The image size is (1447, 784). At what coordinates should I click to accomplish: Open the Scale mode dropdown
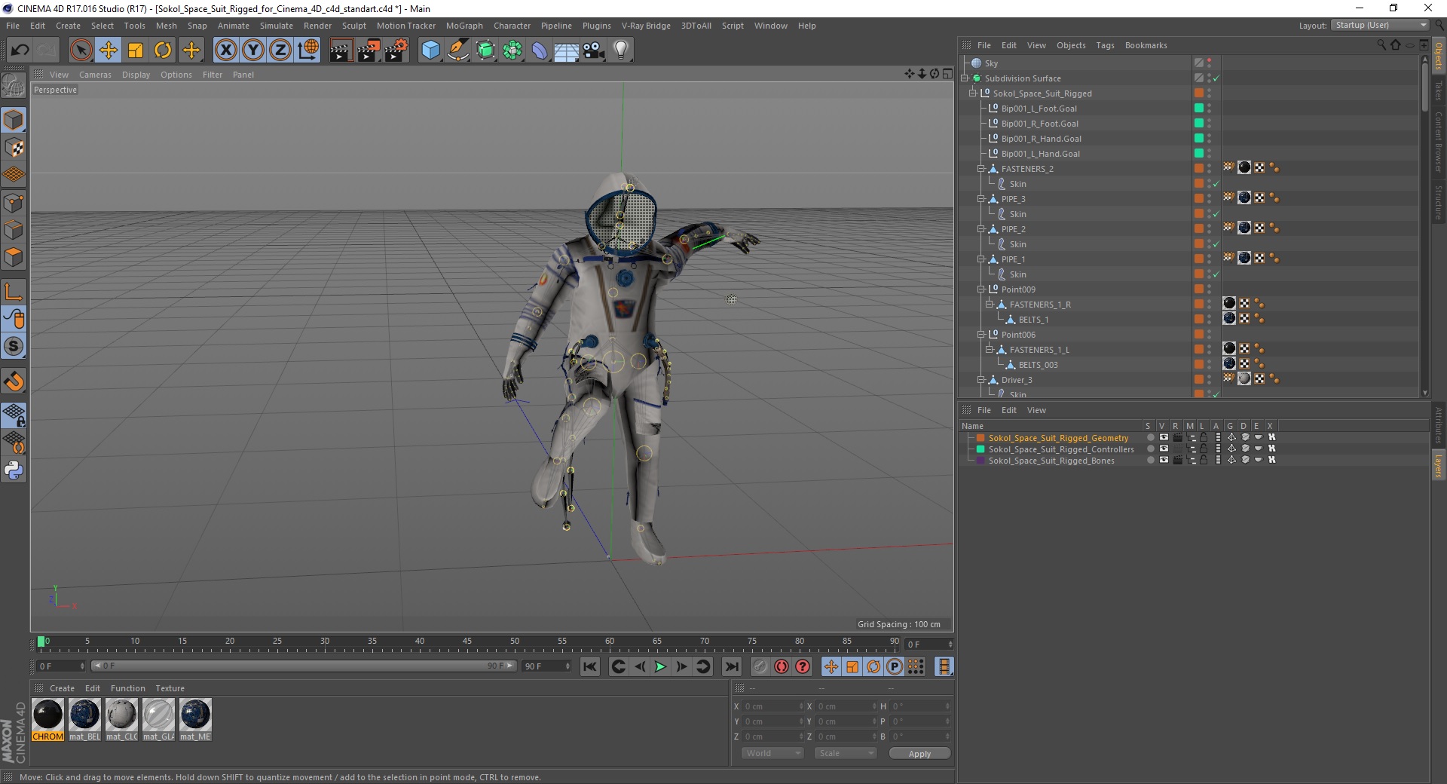click(845, 753)
